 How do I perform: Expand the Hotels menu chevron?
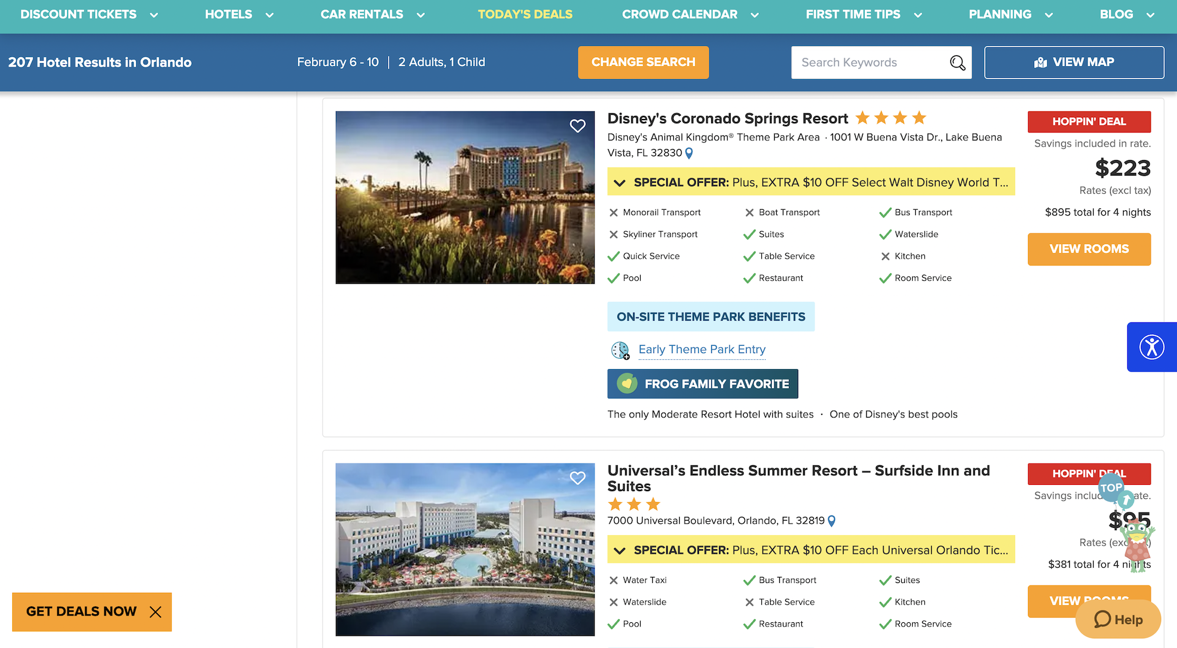coord(269,15)
